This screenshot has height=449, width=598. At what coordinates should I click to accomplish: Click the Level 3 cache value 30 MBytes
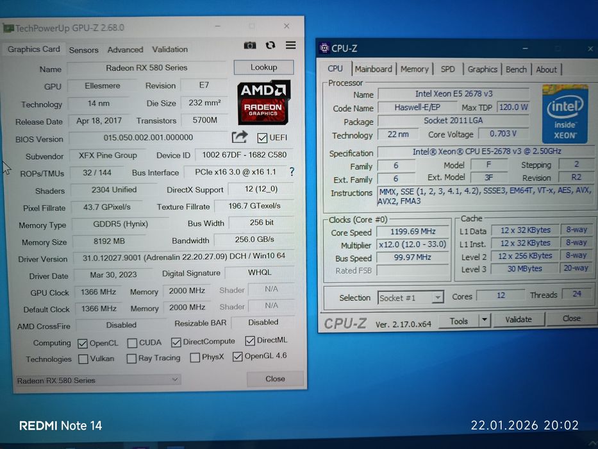(524, 269)
